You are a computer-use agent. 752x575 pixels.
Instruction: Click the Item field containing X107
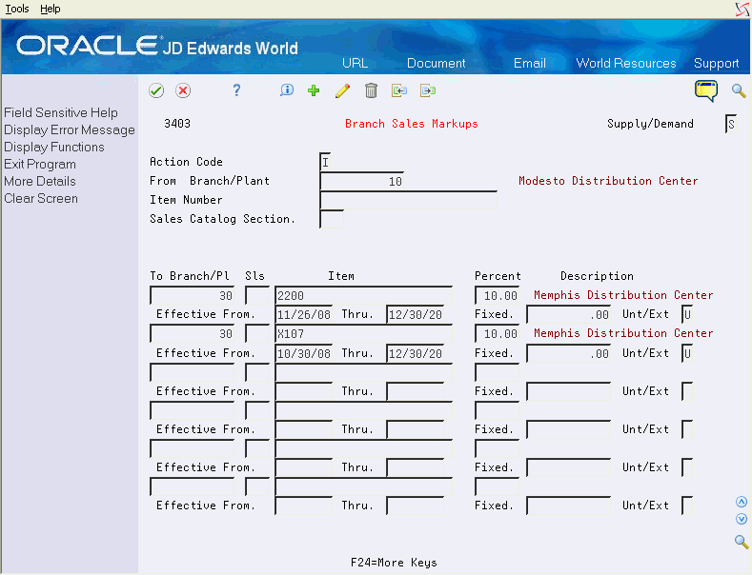tap(363, 333)
